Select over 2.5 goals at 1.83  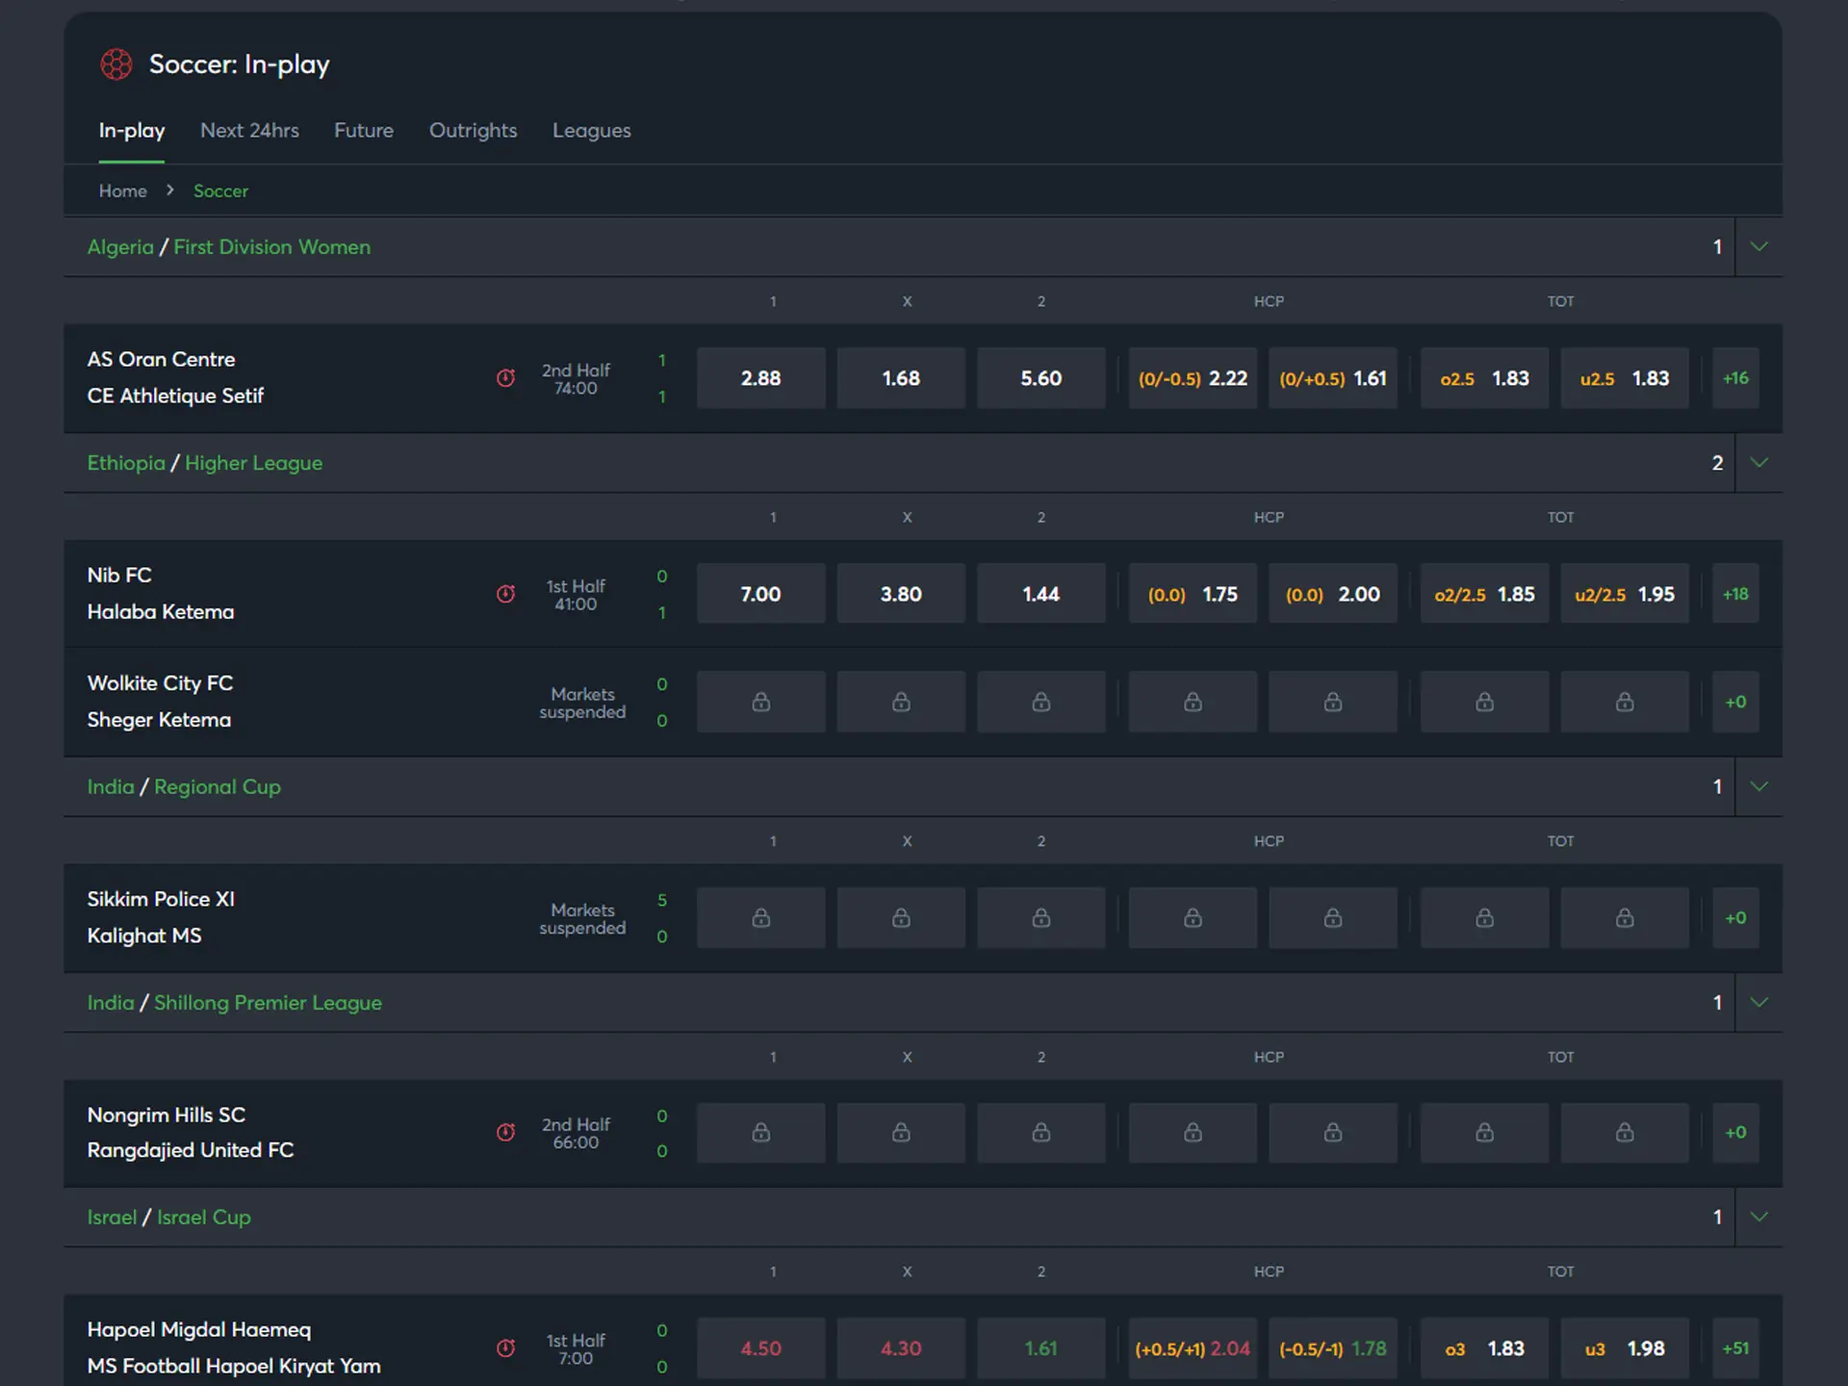click(1484, 378)
